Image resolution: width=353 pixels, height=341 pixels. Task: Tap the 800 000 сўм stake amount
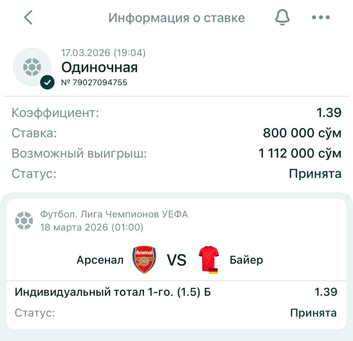pos(302,133)
